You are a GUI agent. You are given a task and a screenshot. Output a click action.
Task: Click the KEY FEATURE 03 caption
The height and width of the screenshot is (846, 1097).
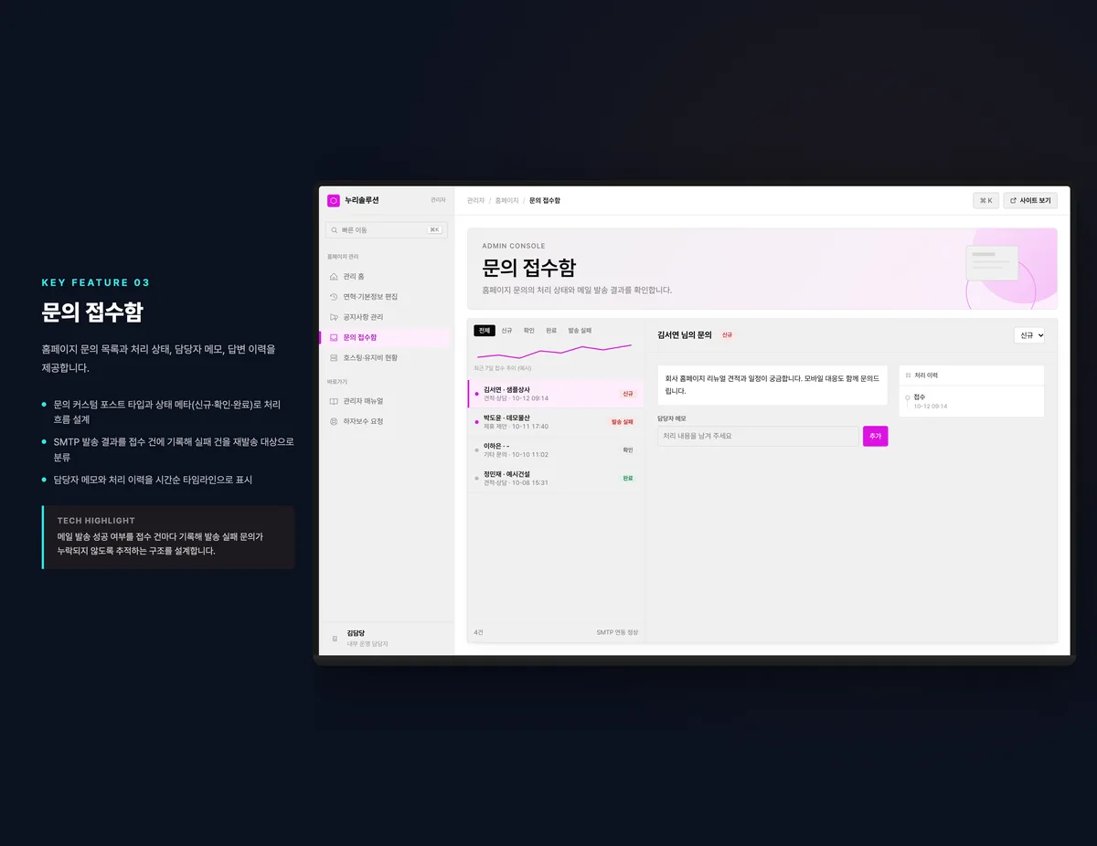[96, 283]
